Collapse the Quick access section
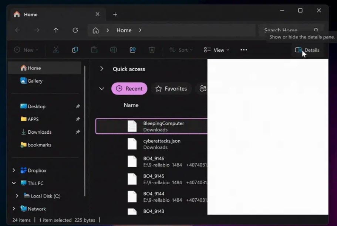Image resolution: width=337 pixels, height=226 pixels. click(x=101, y=69)
